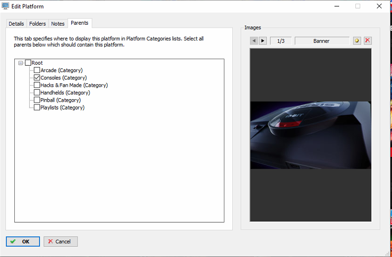Minimize the Edit Platform window
392x257 pixels.
(x=337, y=6)
